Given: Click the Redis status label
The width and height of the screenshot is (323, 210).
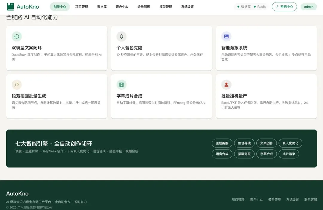Looking at the screenshot, I should (261, 7).
